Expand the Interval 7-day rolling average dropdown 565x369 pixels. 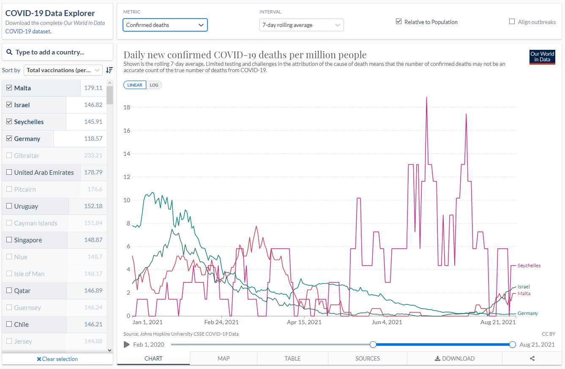(x=301, y=25)
